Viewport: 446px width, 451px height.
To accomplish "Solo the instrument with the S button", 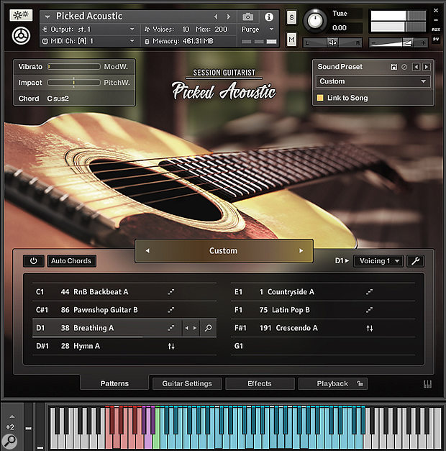I will pos(291,17).
